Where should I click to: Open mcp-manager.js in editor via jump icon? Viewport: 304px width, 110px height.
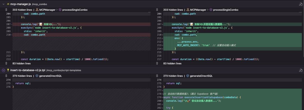click(300, 4)
